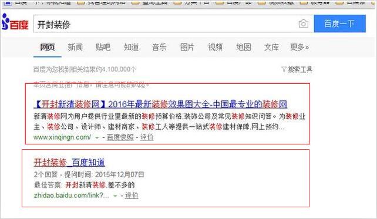Viewport: 377px width, 219px height.
Task: Expand dropdown arrow next to www.xinqingn.com
Action: pos(97,138)
